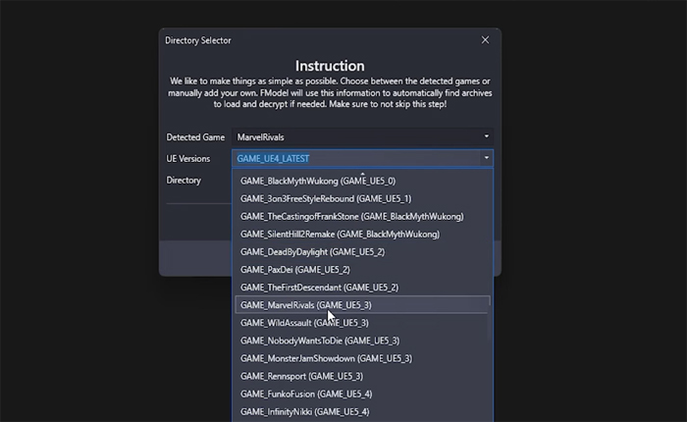
Task: Choose GAME_PaxDei from UE versions
Action: 294,270
